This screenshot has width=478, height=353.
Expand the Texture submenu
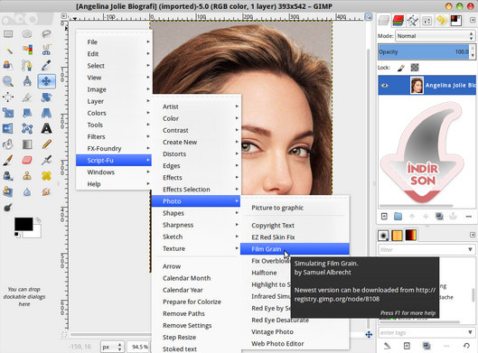(196, 248)
